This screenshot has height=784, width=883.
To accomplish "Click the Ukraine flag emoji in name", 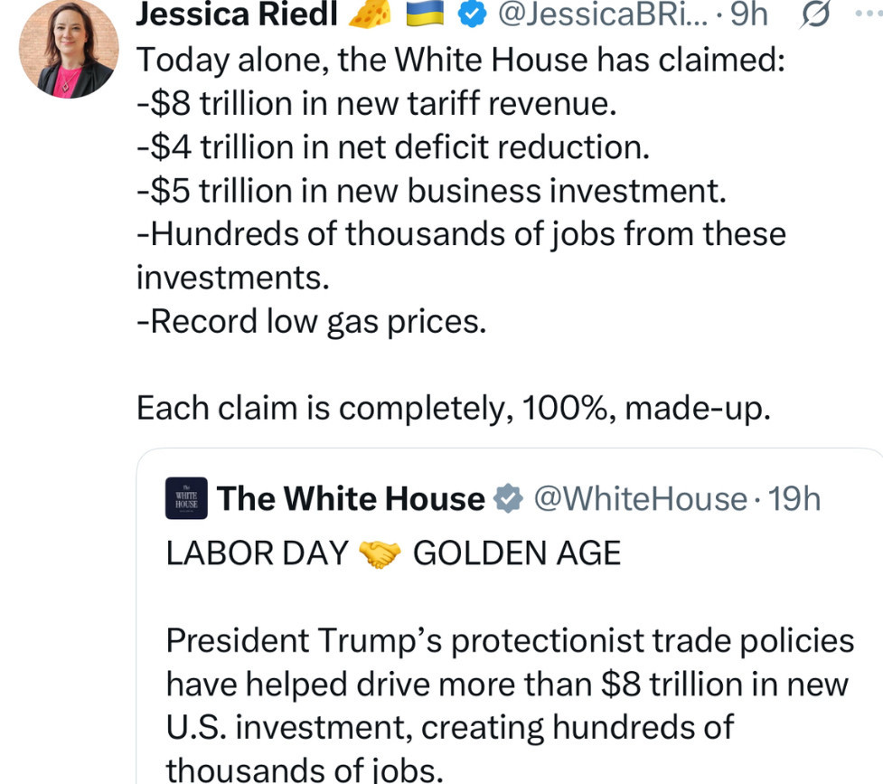I will pyautogui.click(x=425, y=14).
